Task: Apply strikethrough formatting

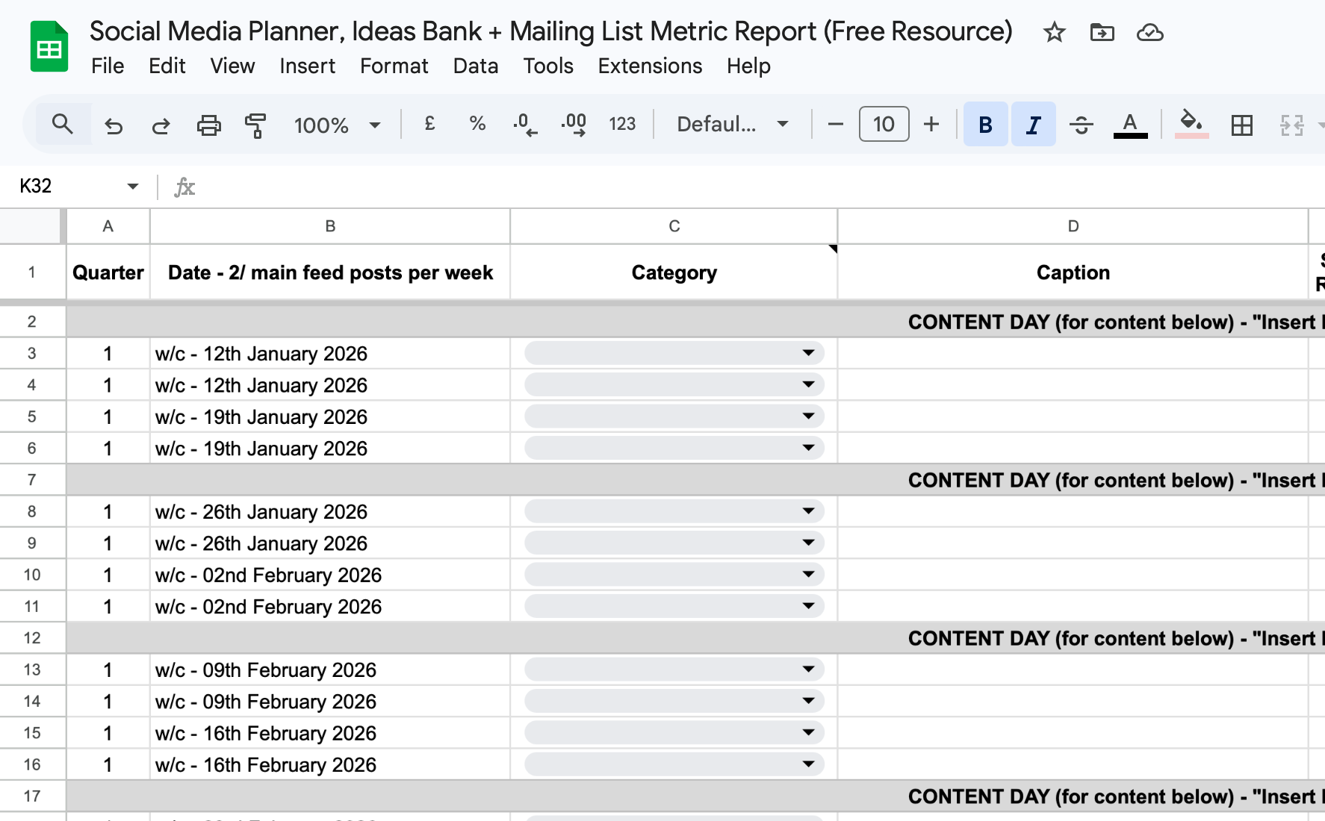Action: [1081, 124]
